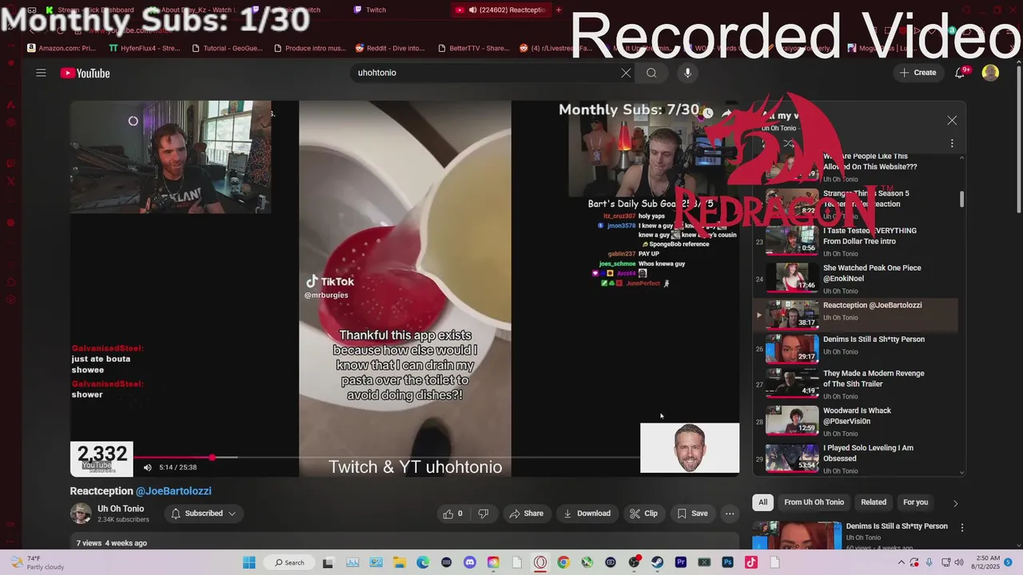Screen dimensions: 1023x575
Task: Open the tray notification badge icon
Action: [x=1009, y=562]
